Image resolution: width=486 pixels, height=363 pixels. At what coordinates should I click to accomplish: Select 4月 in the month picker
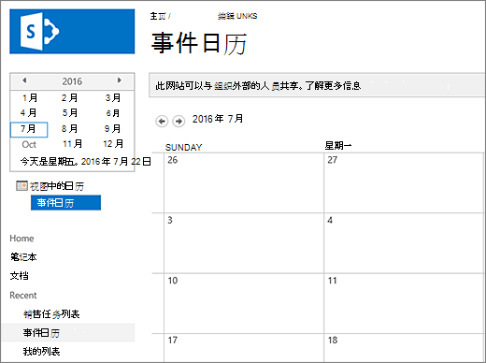pyautogui.click(x=29, y=113)
